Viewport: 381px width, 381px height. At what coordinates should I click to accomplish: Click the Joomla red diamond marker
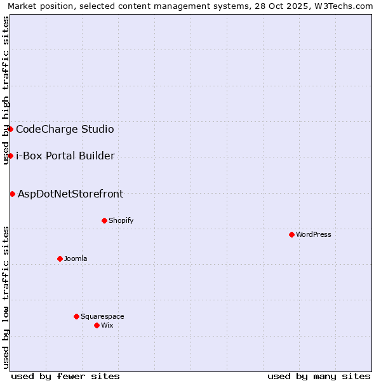(60, 258)
